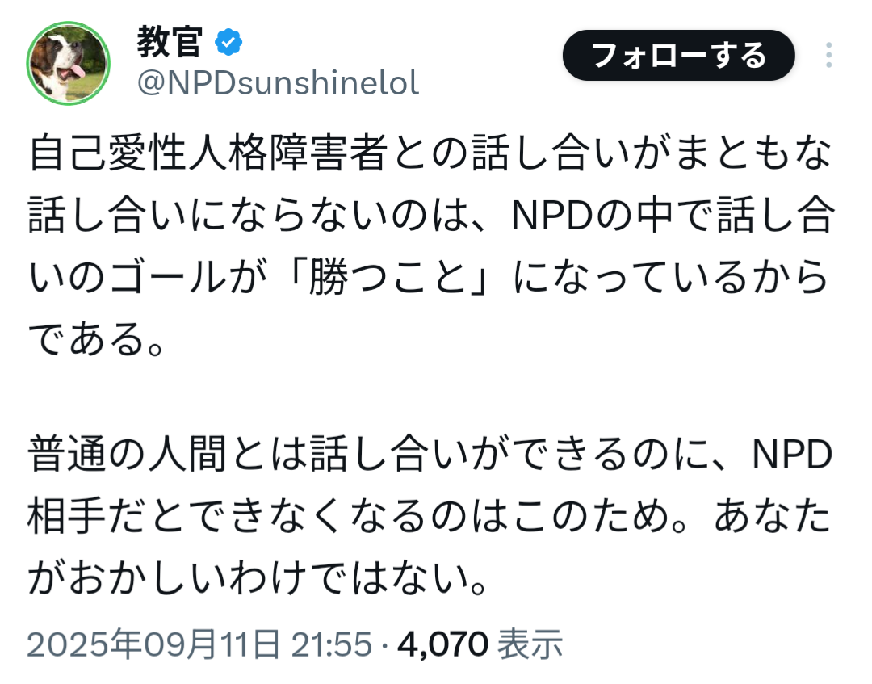Click the line reading である。

(x=97, y=341)
